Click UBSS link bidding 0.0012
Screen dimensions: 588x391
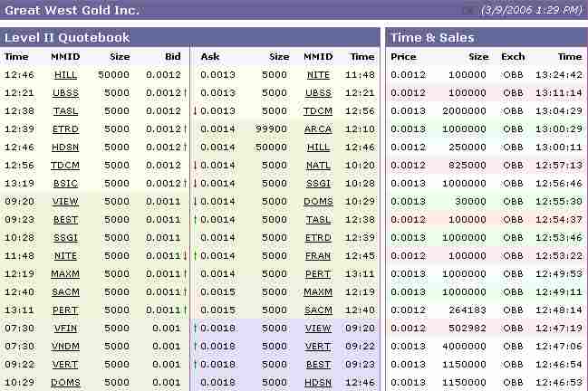tap(65, 93)
